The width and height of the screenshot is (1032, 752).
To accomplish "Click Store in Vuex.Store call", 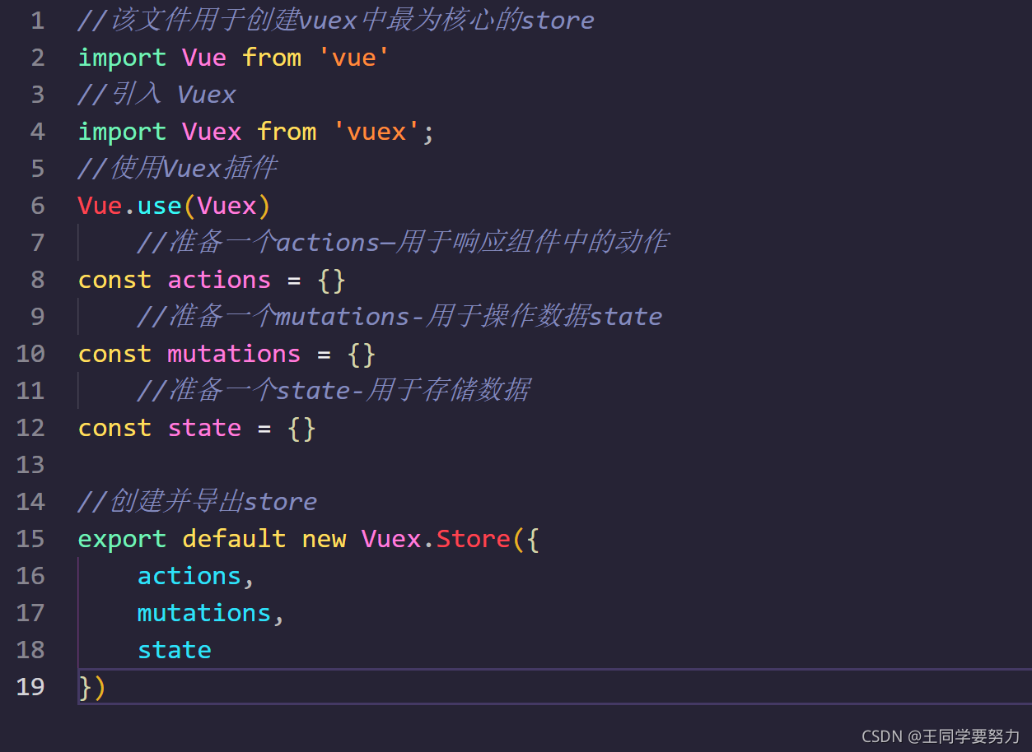I will point(474,539).
